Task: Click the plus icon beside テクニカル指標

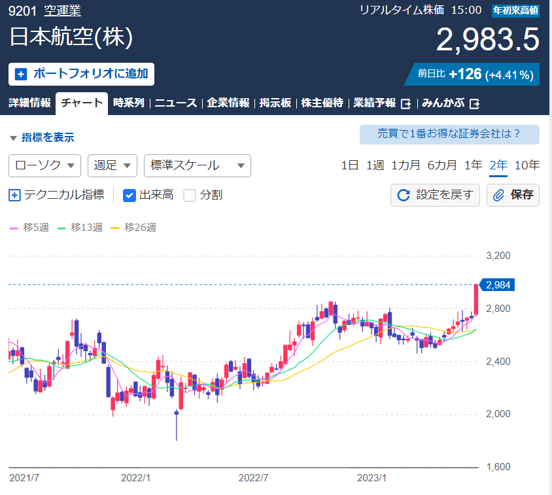Action: click(x=14, y=195)
